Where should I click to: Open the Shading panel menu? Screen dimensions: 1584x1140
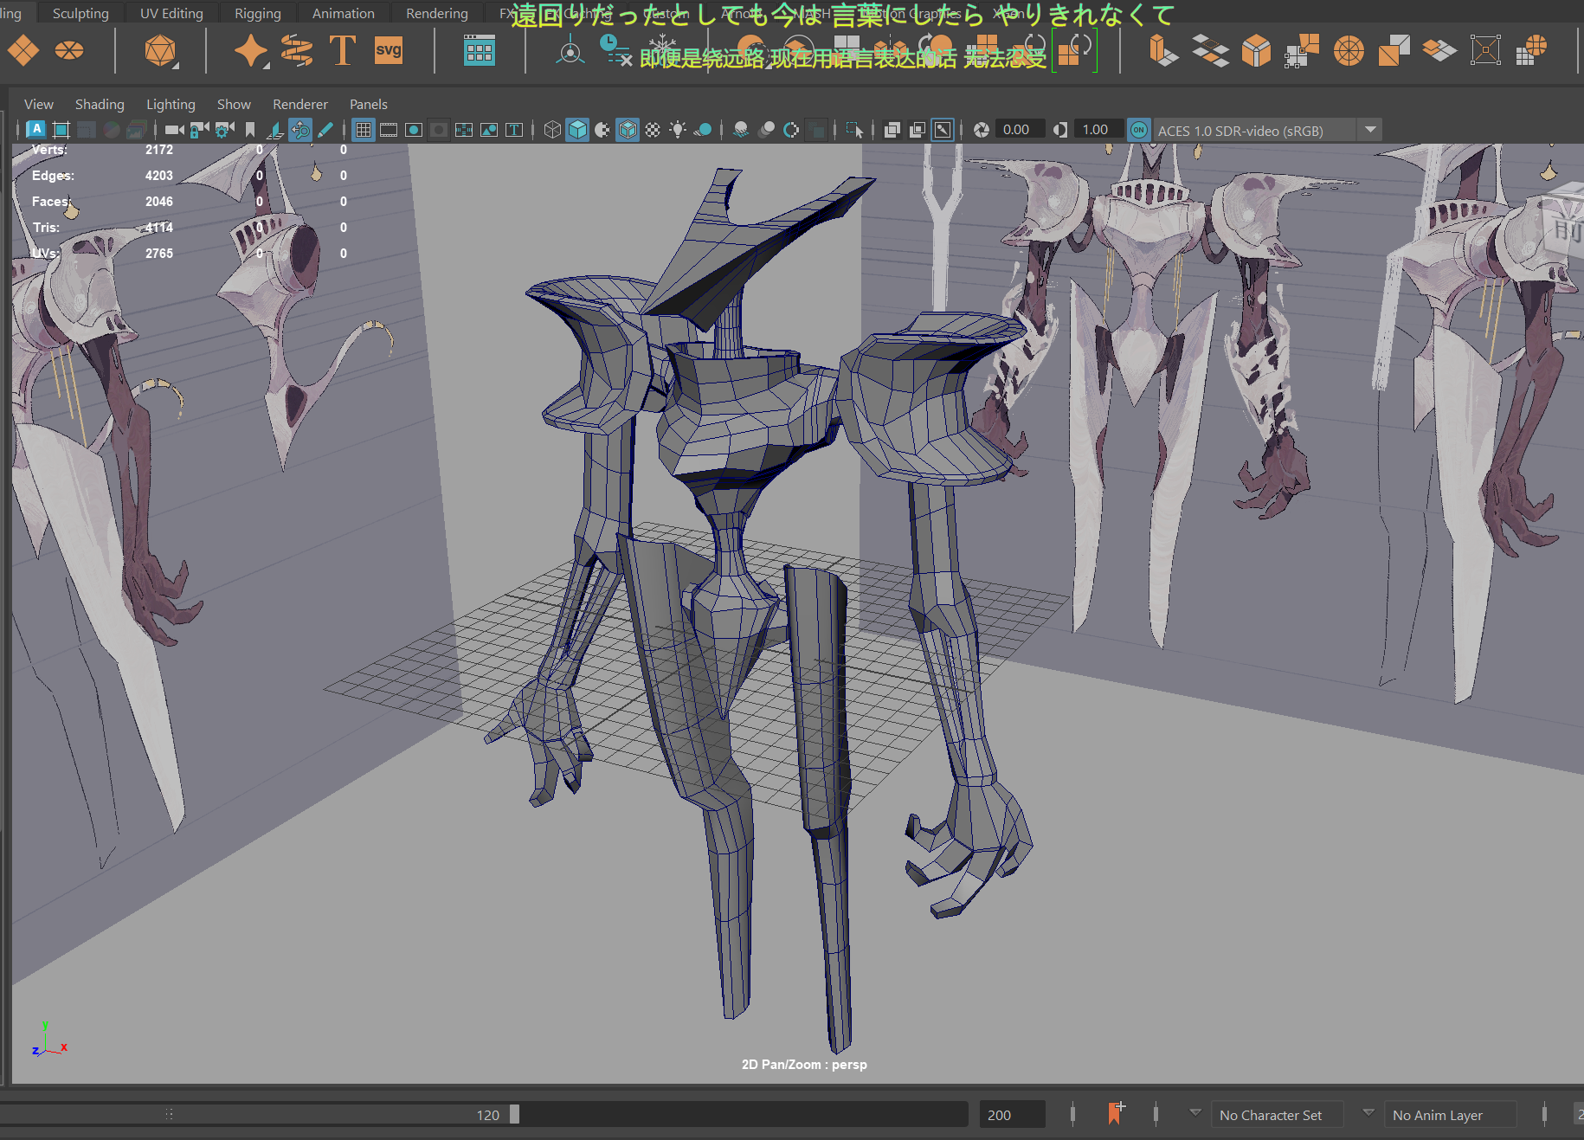[100, 104]
